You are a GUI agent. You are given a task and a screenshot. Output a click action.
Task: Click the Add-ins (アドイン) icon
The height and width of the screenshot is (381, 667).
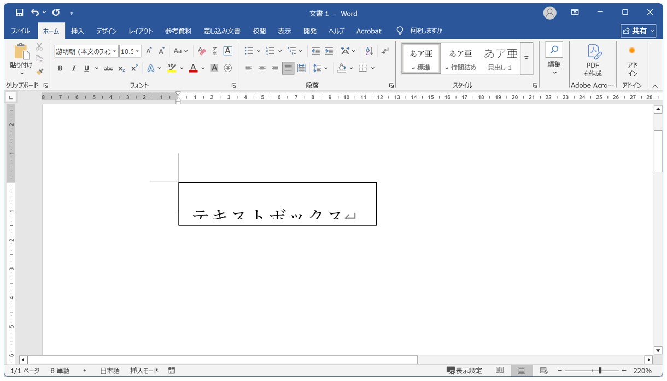(632, 51)
